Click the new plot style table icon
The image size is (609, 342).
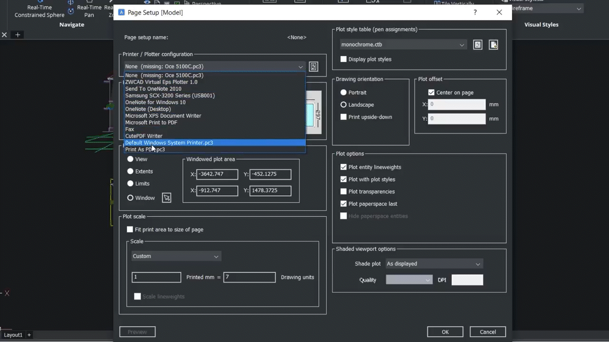tap(493, 45)
